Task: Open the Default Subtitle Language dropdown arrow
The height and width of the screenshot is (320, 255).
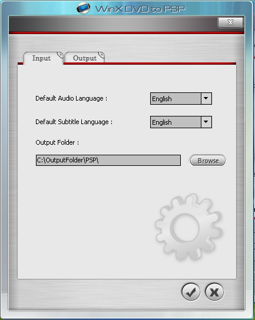Action: (x=206, y=122)
